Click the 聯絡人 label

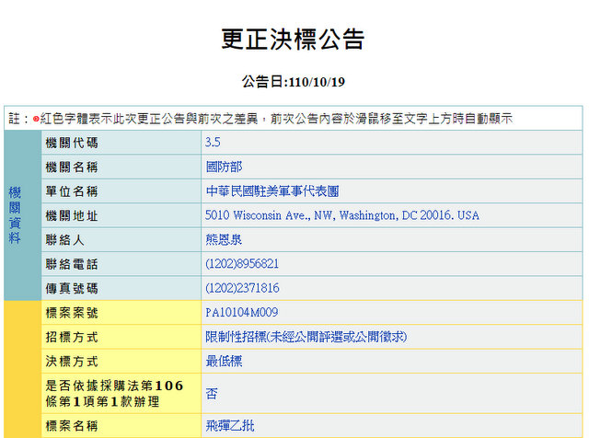[x=64, y=239]
